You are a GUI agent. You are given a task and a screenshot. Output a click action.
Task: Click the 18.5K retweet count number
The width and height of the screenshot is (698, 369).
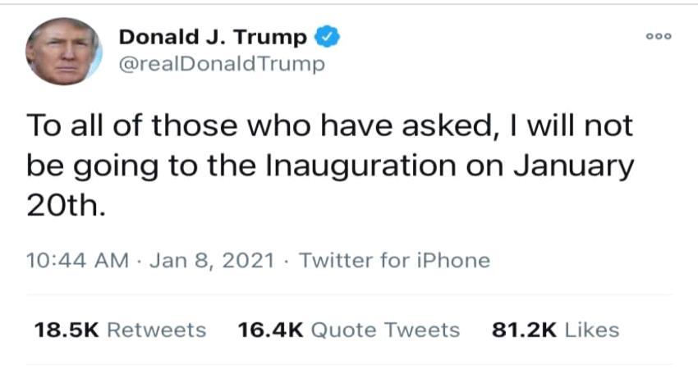coord(67,330)
